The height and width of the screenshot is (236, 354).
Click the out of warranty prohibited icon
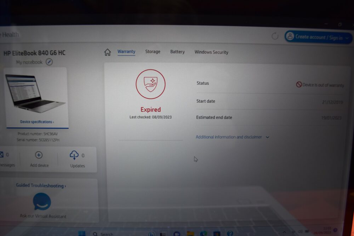click(299, 84)
